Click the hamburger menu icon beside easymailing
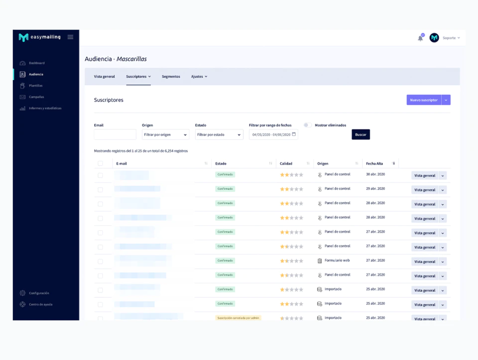 tap(70, 37)
